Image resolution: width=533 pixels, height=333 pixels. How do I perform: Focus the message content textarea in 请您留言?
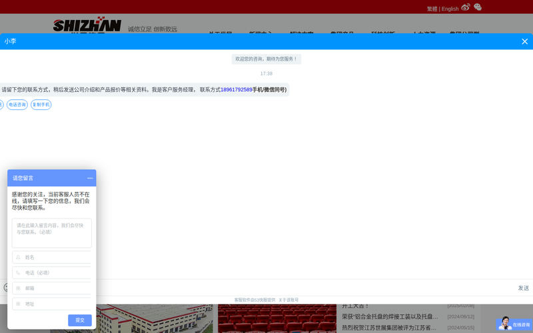point(52,233)
